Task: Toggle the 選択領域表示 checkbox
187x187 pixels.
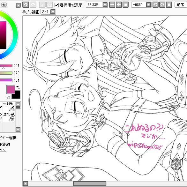Action: coord(56,5)
